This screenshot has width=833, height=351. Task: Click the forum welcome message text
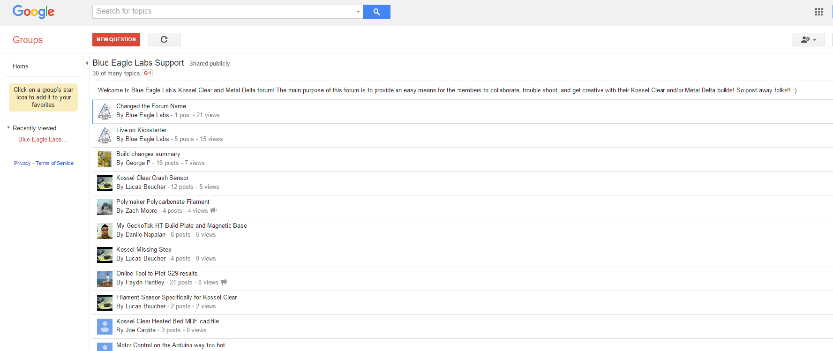coord(447,90)
